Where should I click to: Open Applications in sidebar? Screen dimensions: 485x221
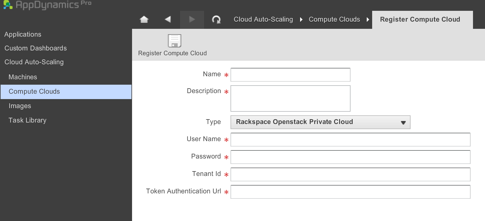(23, 35)
